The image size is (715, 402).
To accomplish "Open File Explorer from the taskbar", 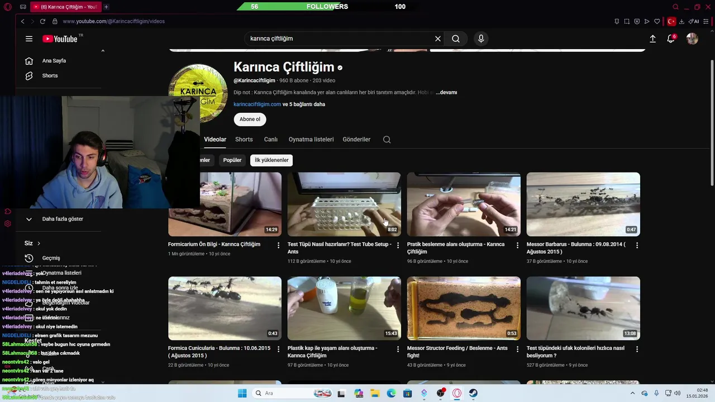I will click(x=375, y=393).
